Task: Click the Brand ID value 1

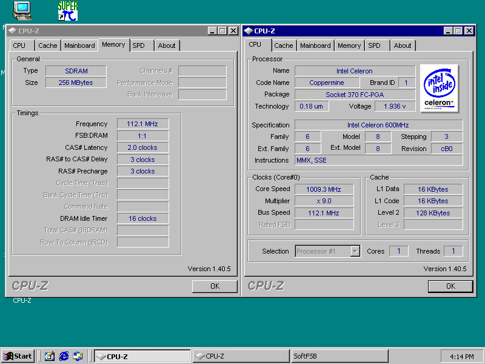Action: pyautogui.click(x=407, y=83)
